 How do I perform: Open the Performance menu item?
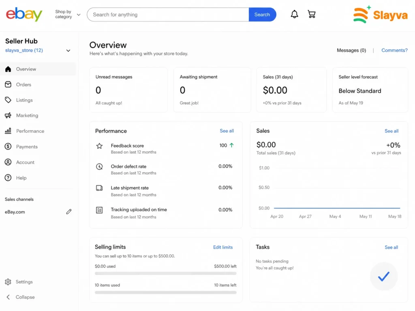tap(39, 131)
